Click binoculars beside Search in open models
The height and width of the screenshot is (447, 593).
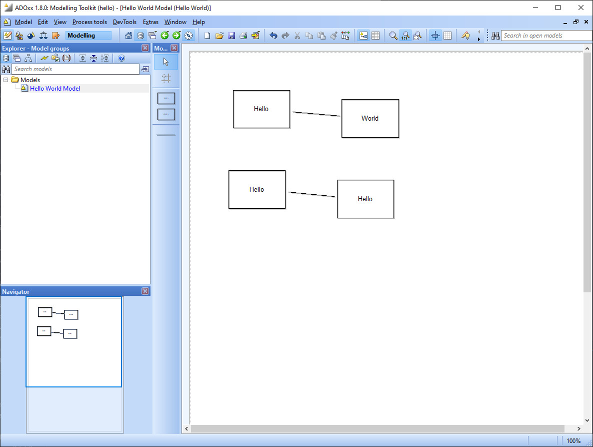coord(495,36)
